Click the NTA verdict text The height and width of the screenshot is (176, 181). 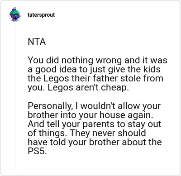[x=37, y=42]
